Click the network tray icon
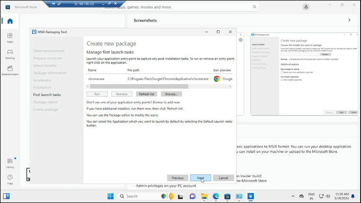 [x=322, y=196]
